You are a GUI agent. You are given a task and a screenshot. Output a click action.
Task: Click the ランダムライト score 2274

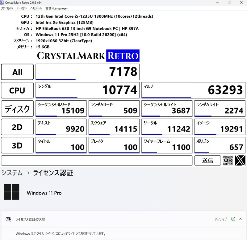[x=220, y=109]
